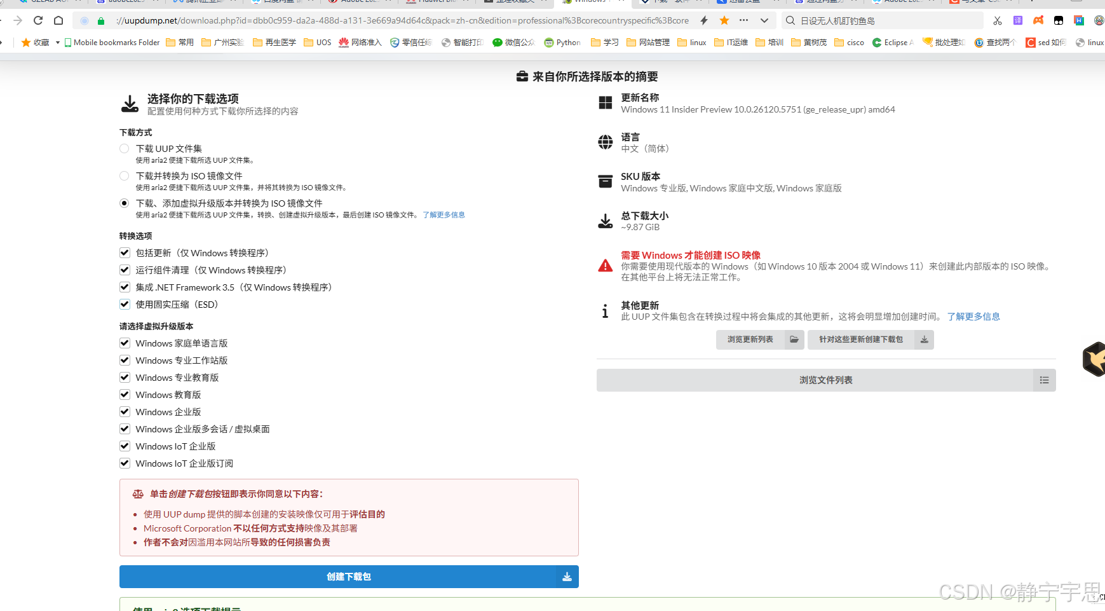This screenshot has height=611, width=1105.
Task: Select 下载 UUP 文件集 radio option
Action: [125, 149]
